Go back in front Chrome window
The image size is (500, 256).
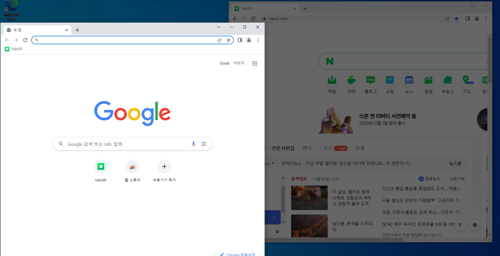click(7, 40)
